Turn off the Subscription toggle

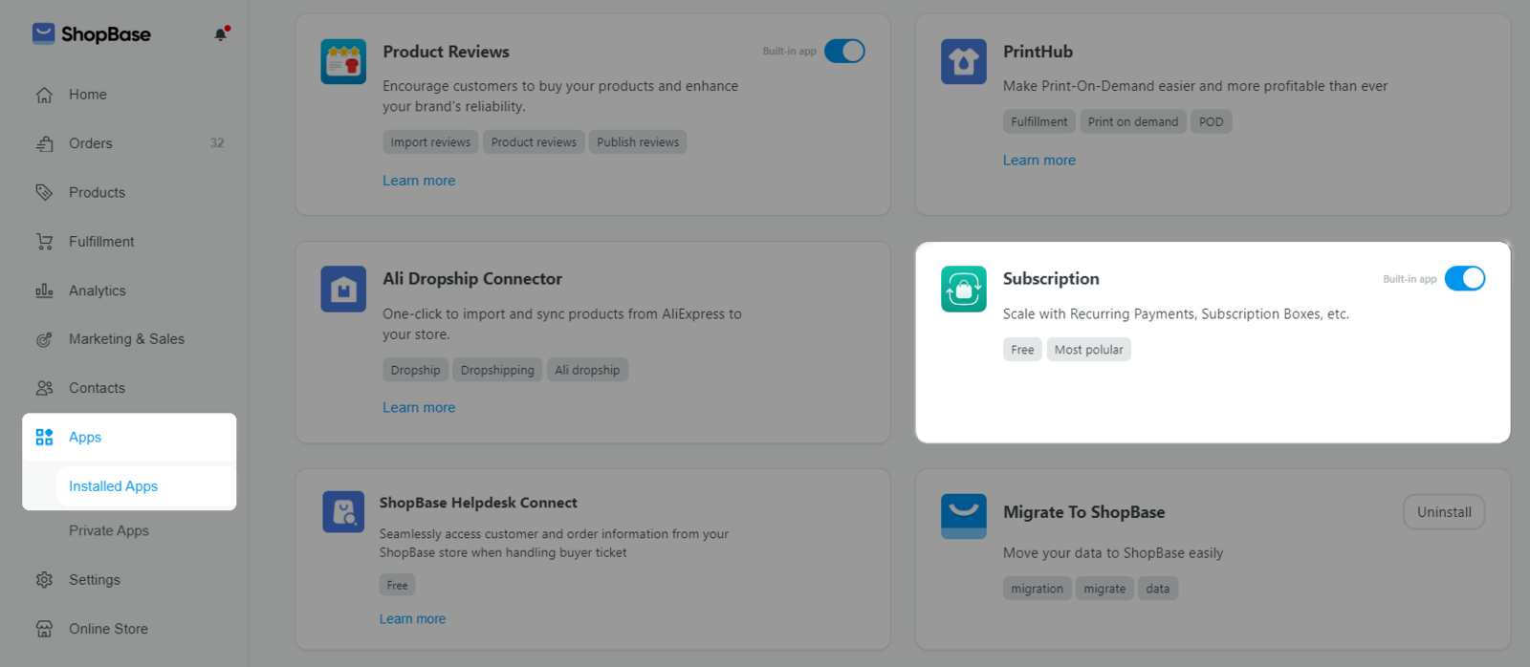[x=1464, y=278]
